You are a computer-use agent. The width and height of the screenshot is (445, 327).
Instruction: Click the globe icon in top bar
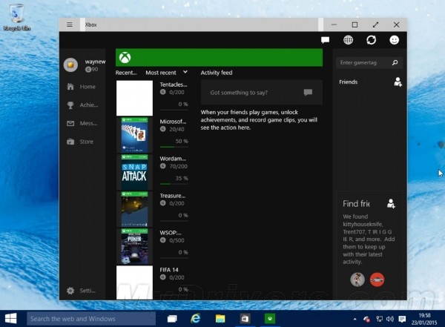click(348, 40)
